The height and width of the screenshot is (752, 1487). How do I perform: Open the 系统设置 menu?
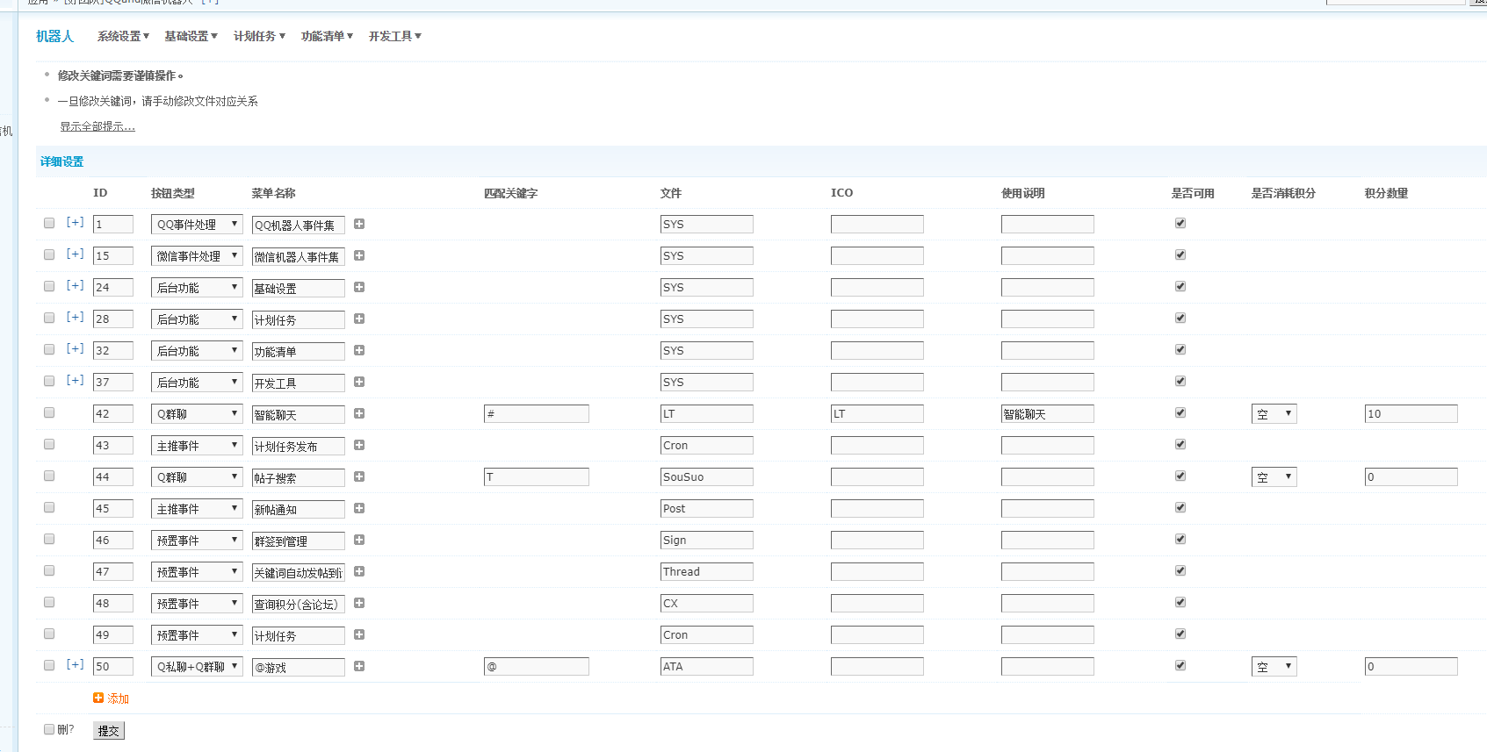tap(123, 36)
